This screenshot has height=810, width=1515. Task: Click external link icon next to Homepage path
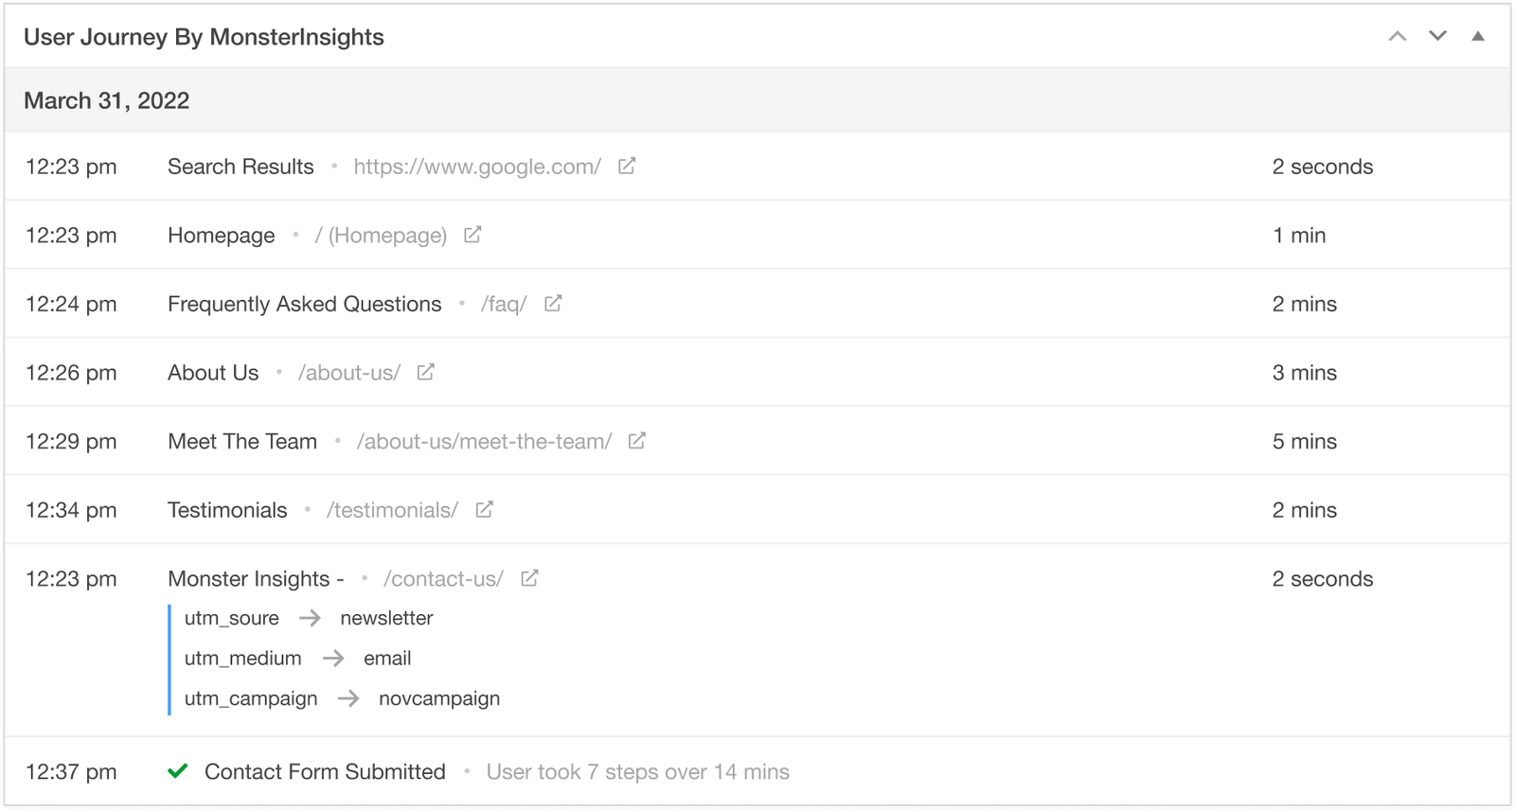[472, 235]
